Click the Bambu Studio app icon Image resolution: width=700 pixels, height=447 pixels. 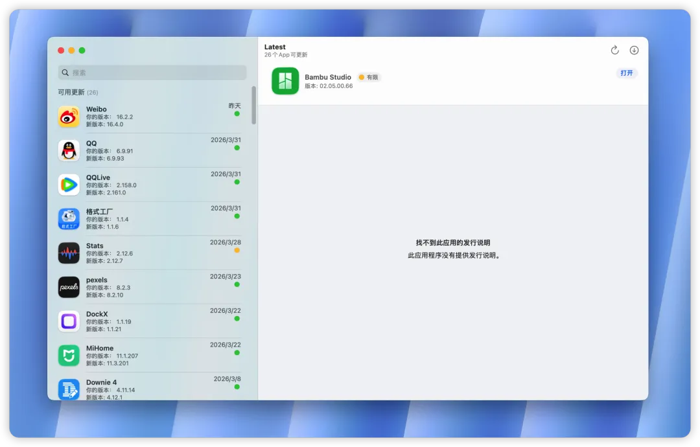tap(285, 81)
